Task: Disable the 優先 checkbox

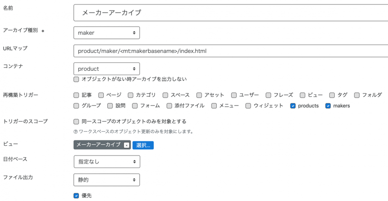Action: click(x=76, y=196)
